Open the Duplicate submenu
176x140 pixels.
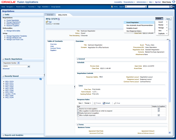coord(162,33)
